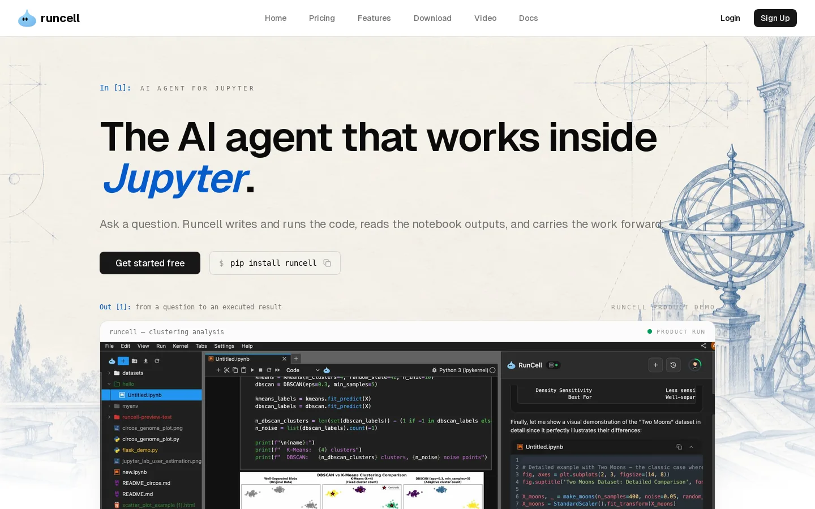Close the Untitled.ipynb notebook tab
815x509 pixels.
tap(284, 359)
